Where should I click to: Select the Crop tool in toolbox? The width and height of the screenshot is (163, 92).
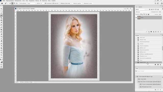pyautogui.click(x=1, y=18)
